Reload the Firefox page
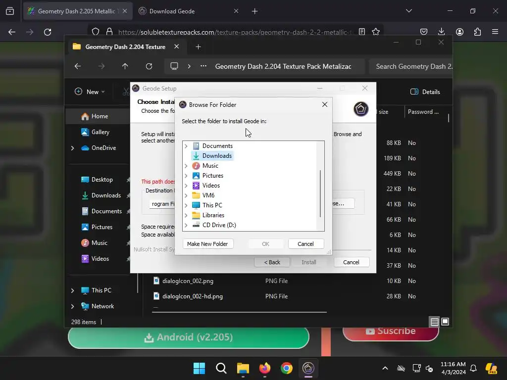The height and width of the screenshot is (380, 507). [48, 32]
